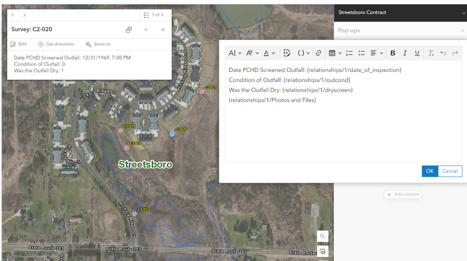The image size is (467, 261).
Task: Toggle Bold formatting in text editor
Action: 393,53
